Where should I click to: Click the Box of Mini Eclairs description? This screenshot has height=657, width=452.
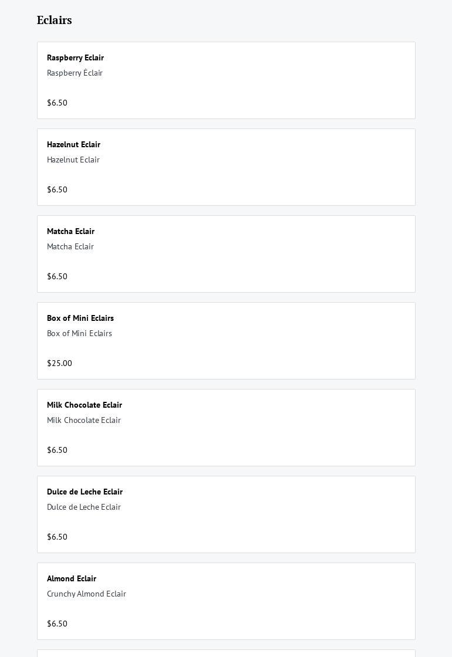(x=79, y=333)
